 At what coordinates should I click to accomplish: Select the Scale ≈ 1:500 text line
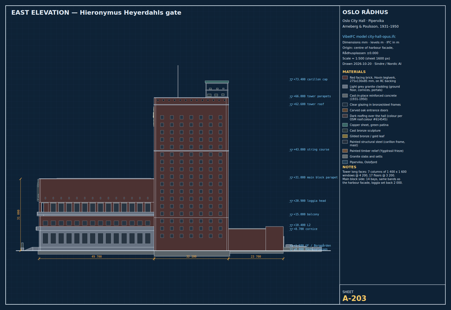[366, 58]
